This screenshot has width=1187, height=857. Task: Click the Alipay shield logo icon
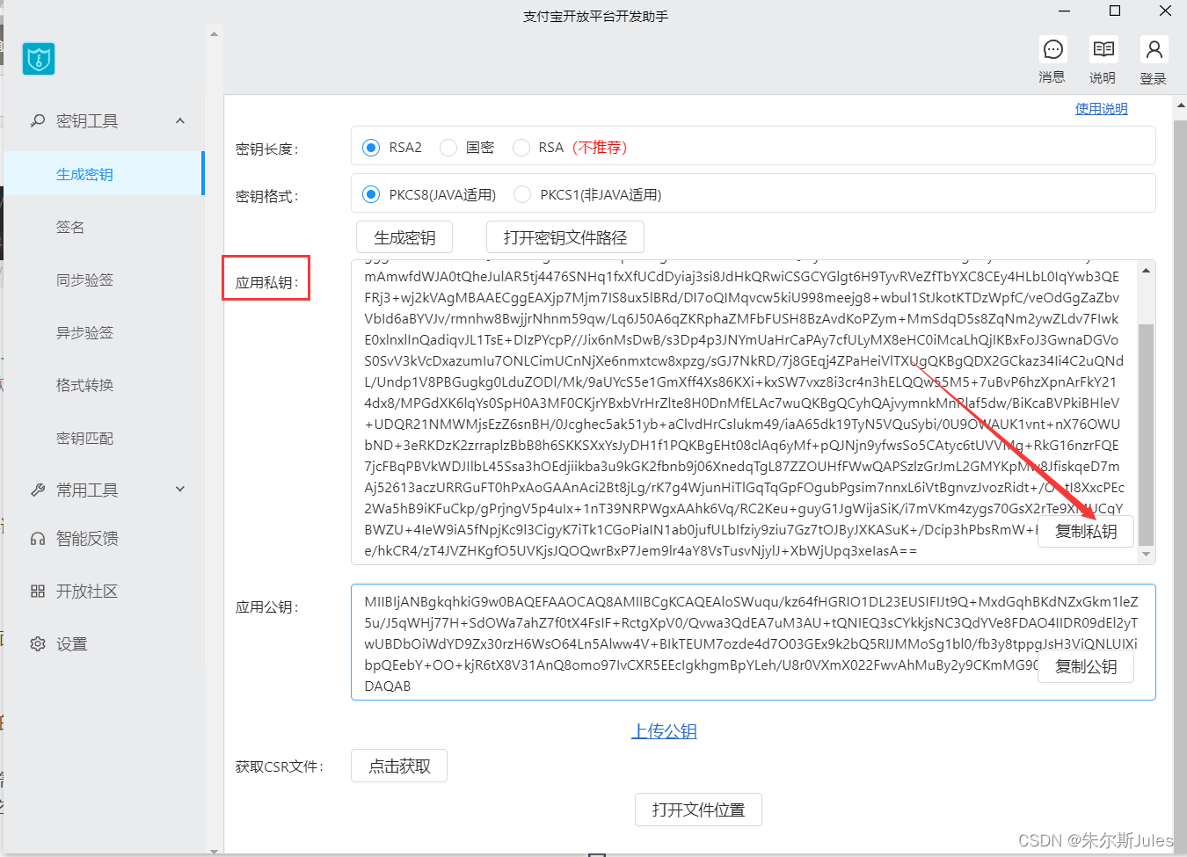click(39, 59)
